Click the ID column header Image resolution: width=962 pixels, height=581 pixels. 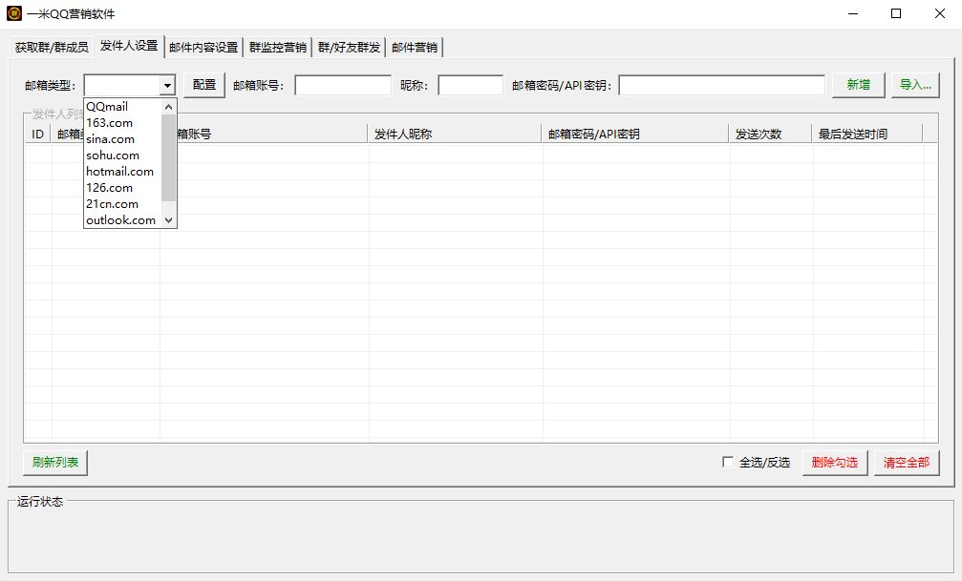tap(38, 134)
